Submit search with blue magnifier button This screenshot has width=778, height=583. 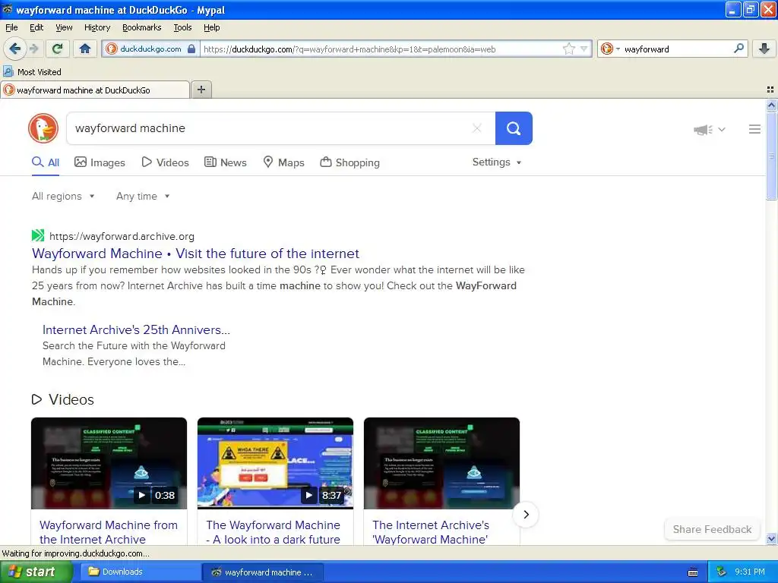tap(514, 128)
